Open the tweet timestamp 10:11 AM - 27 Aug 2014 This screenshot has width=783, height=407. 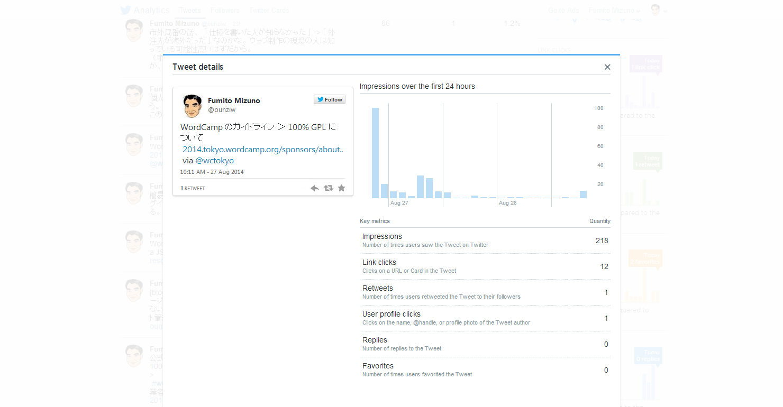point(212,172)
